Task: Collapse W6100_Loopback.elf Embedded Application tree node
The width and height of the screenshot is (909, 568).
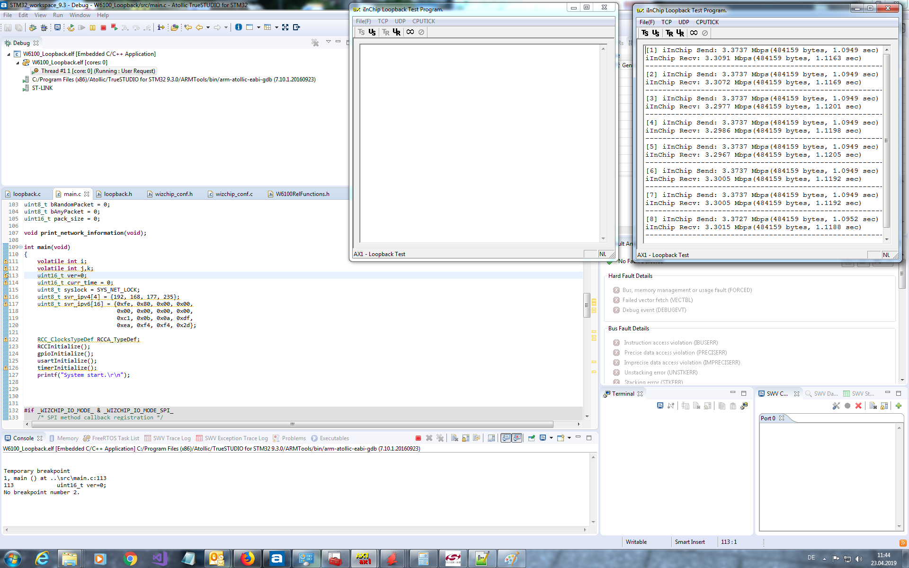Action: [9, 54]
